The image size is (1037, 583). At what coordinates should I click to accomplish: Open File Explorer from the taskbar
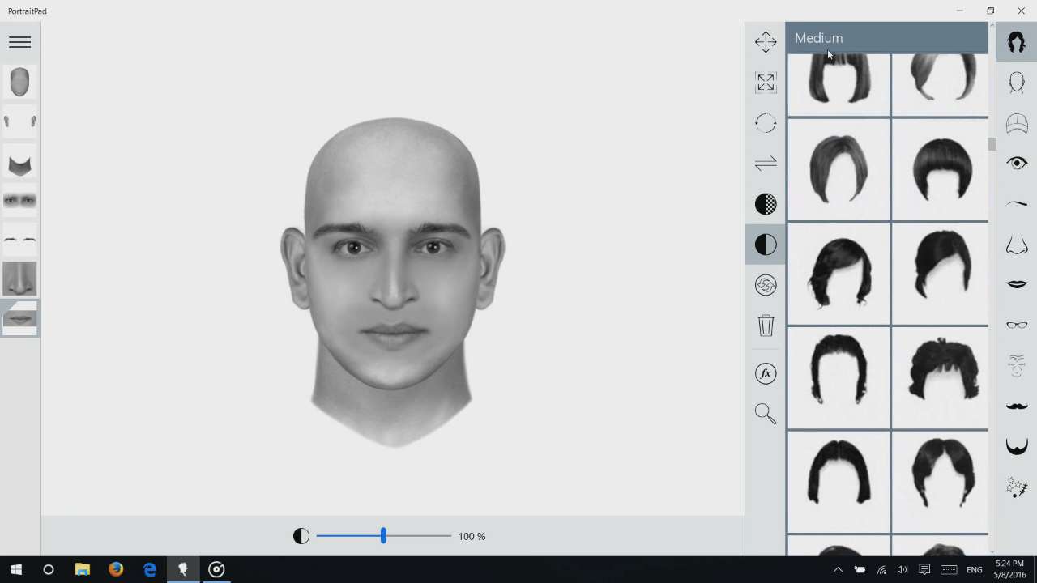[x=82, y=569]
